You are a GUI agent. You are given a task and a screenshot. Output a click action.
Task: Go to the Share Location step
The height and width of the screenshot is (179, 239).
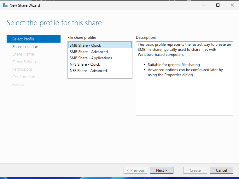pos(33,46)
